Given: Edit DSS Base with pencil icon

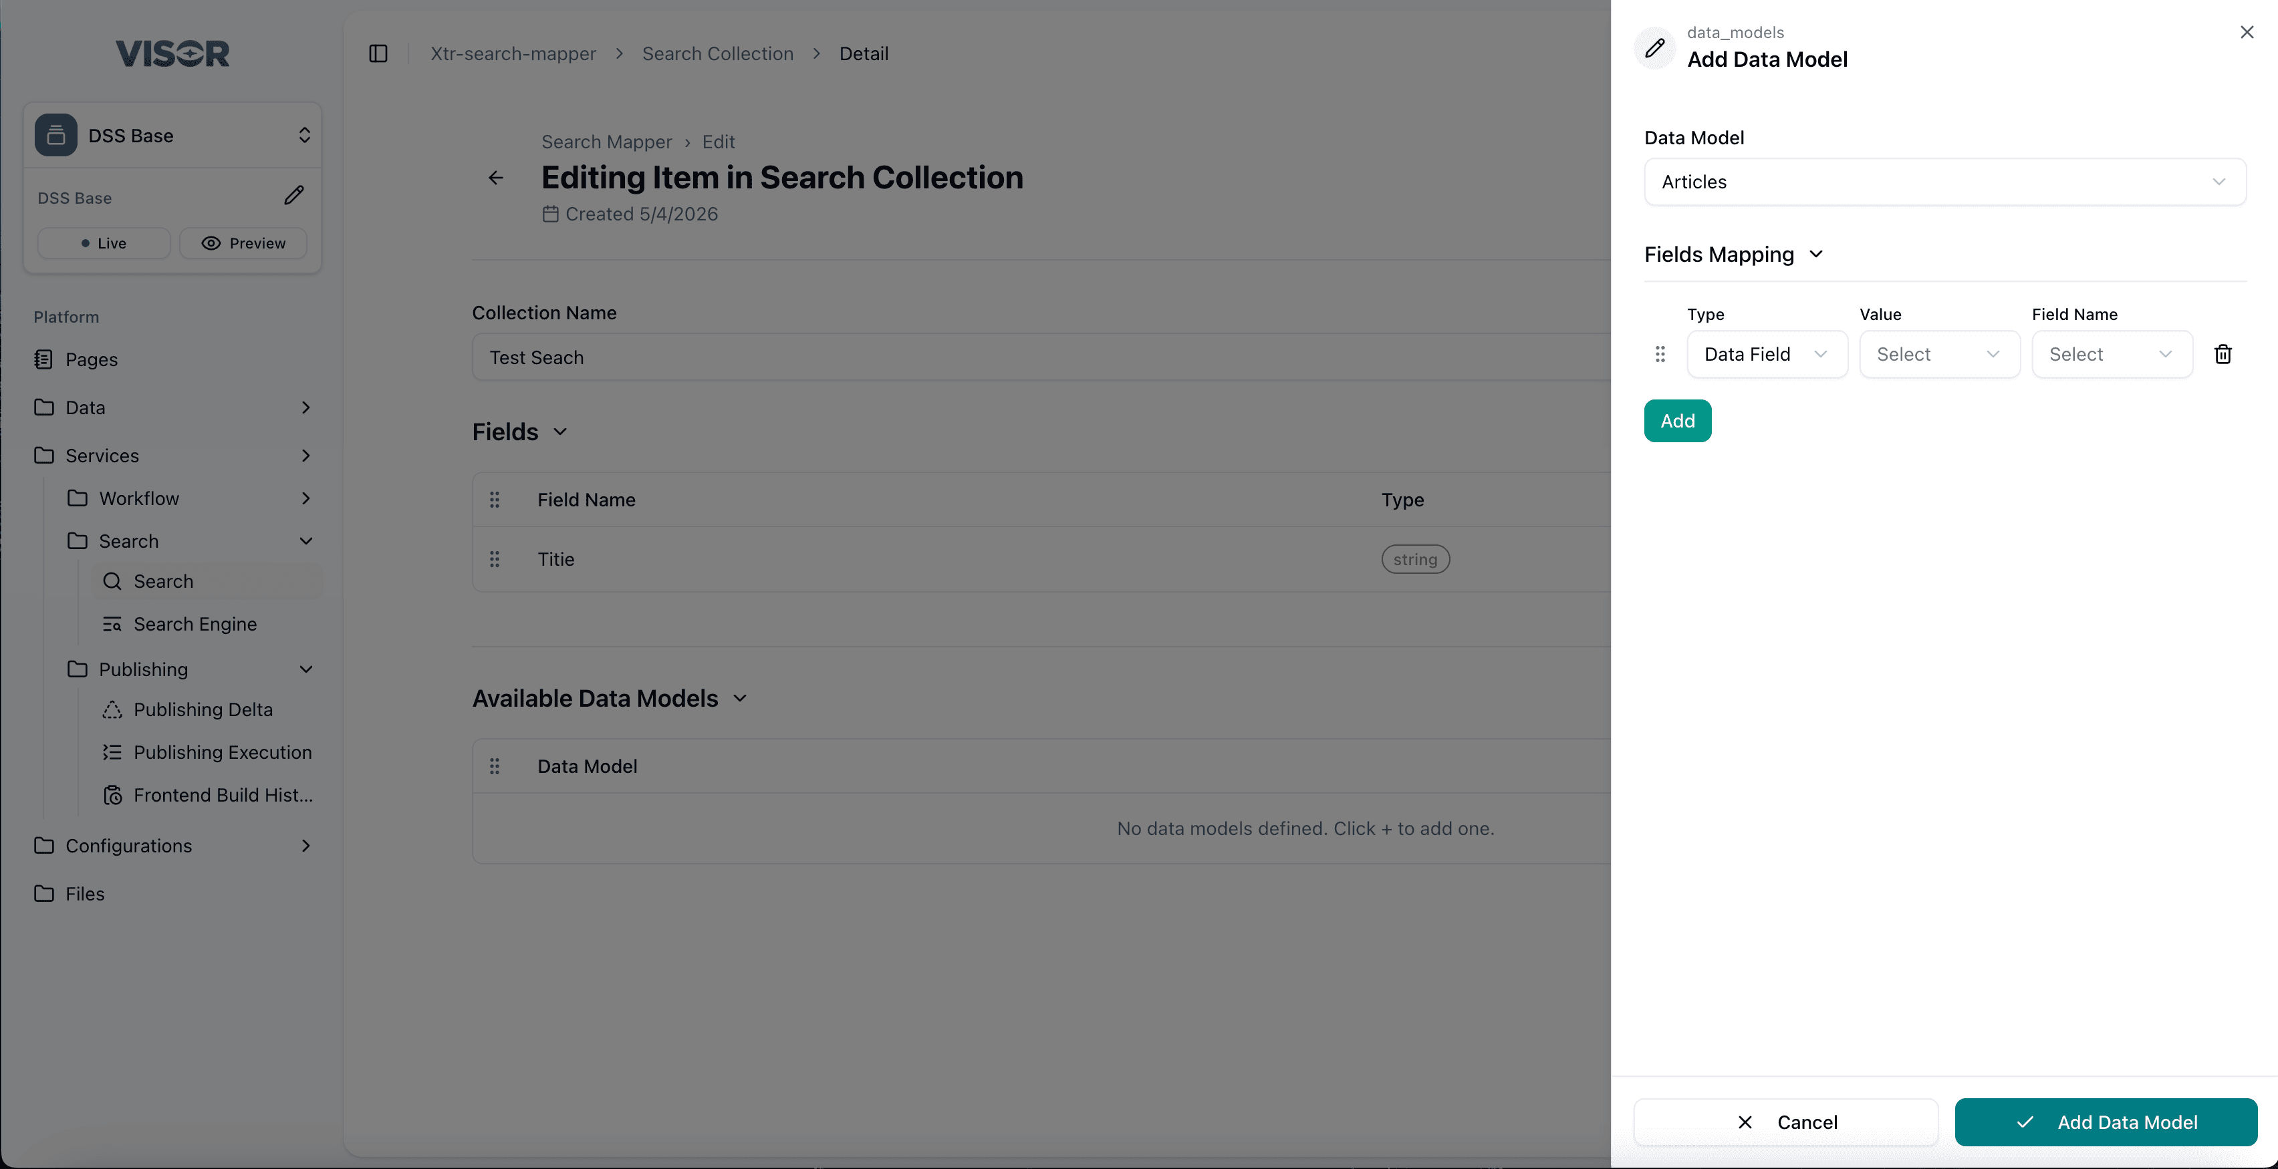Looking at the screenshot, I should pyautogui.click(x=295, y=195).
